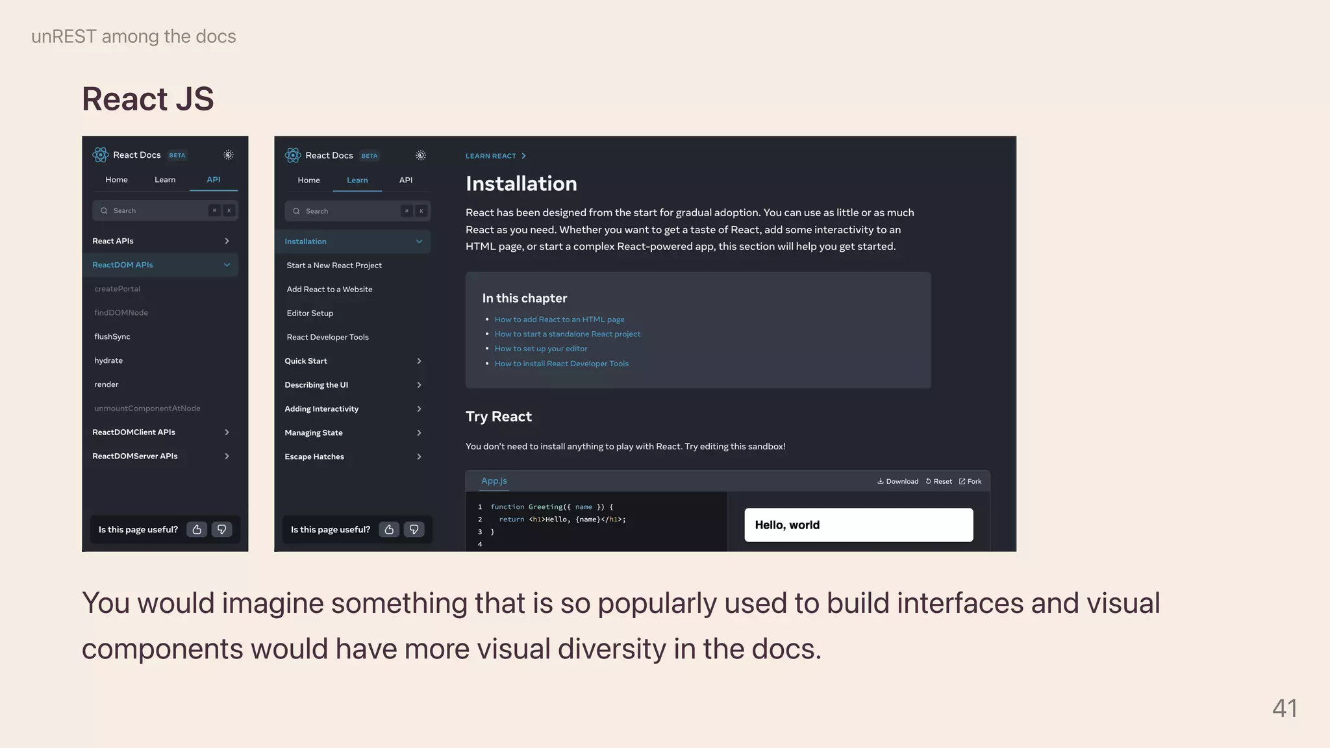This screenshot has height=748, width=1330.
Task: Click the Download button in sandbox toolbar
Action: click(x=897, y=481)
